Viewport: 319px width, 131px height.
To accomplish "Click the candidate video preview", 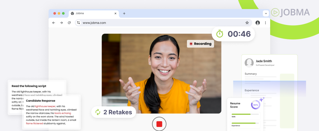I will [162, 74].
